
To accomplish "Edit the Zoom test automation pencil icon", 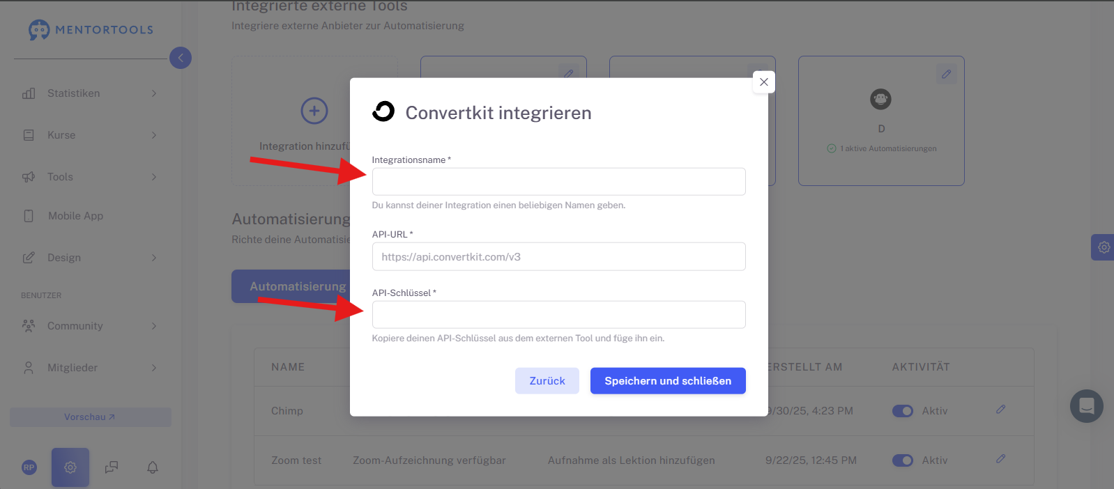I will 1000,459.
